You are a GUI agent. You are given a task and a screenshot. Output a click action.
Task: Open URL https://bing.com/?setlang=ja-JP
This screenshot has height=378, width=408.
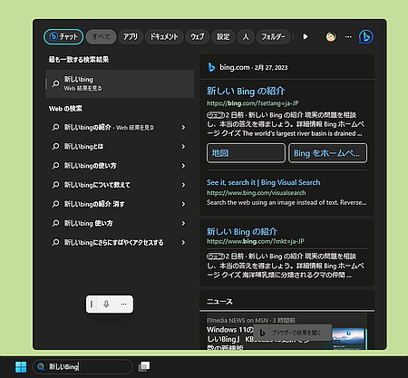(x=253, y=103)
